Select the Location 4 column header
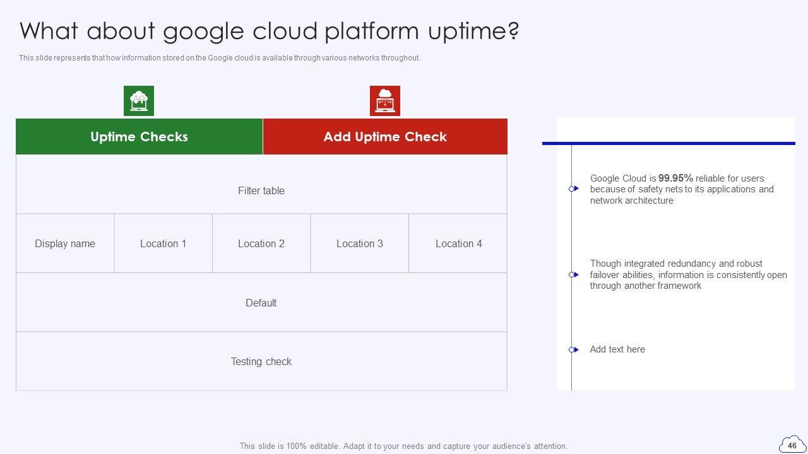This screenshot has width=808, height=454. (x=458, y=243)
